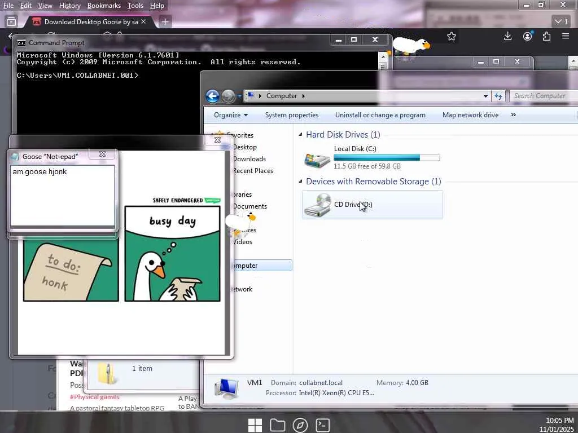Open the Firefox account icon

528,36
